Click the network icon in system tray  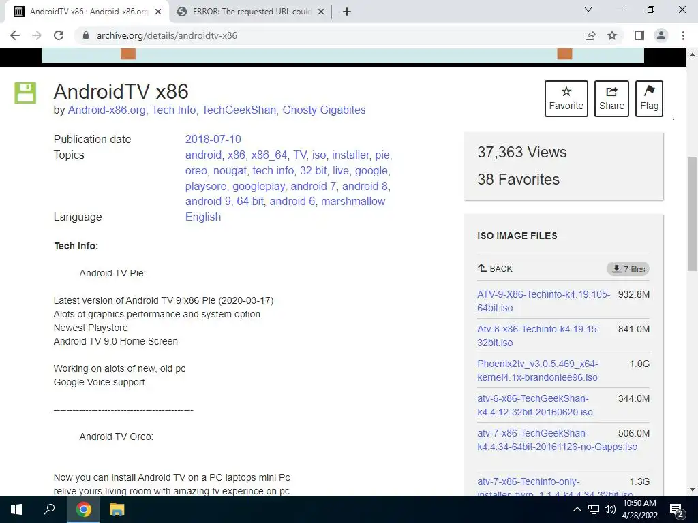tap(594, 509)
